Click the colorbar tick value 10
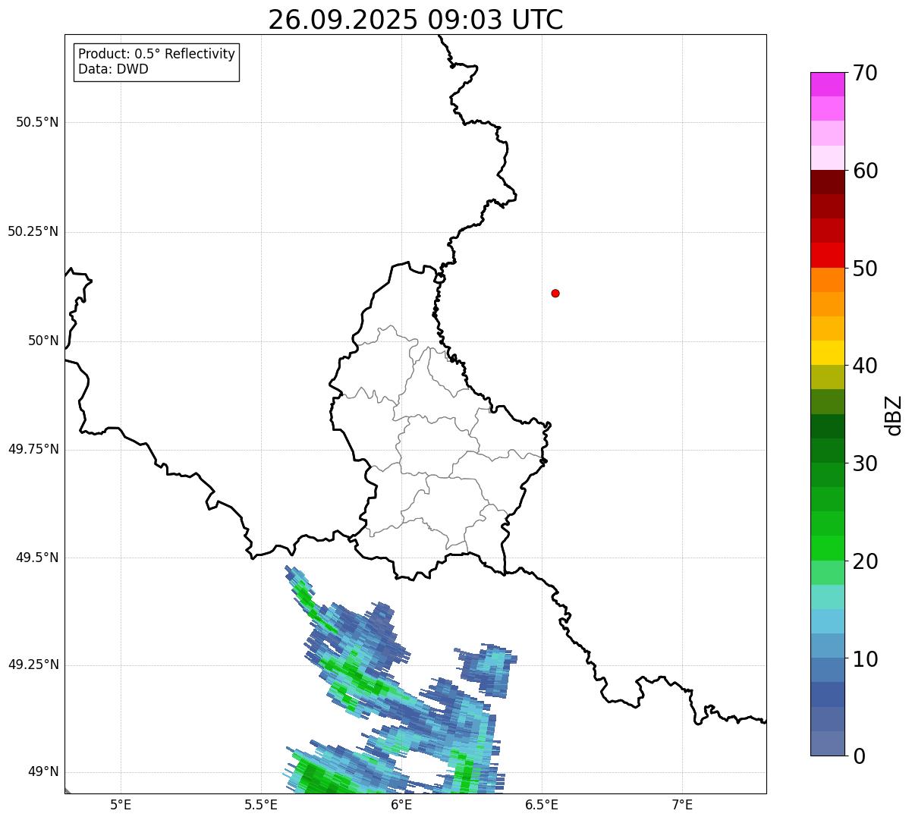912x820 pixels. coord(866,659)
